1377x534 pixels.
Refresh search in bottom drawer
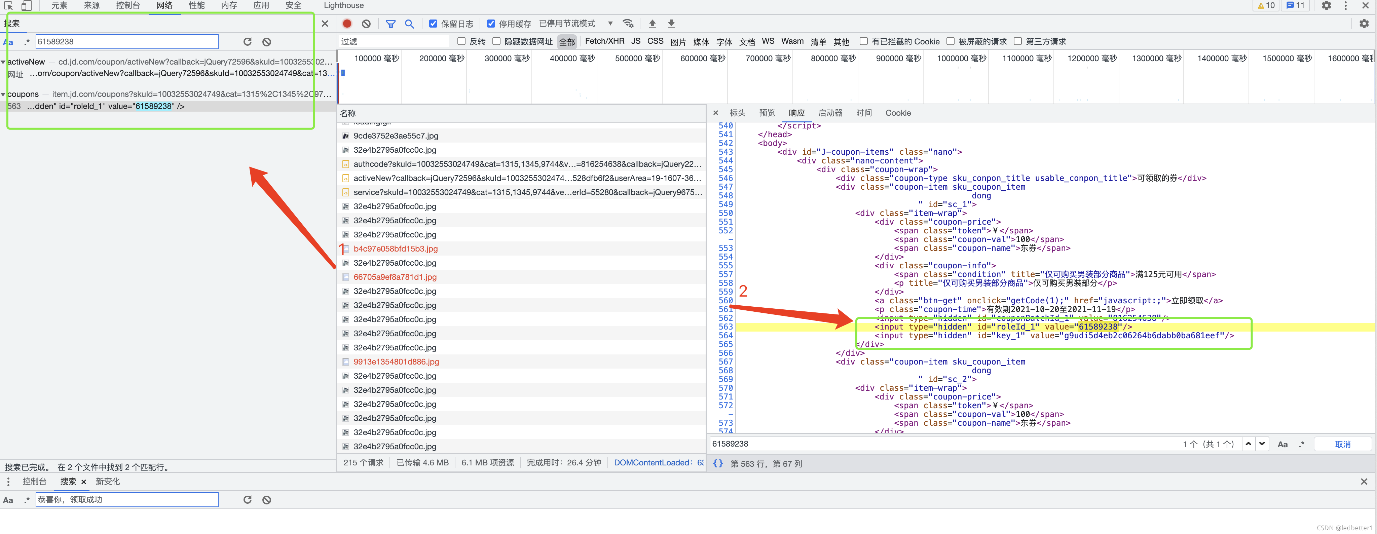(248, 500)
